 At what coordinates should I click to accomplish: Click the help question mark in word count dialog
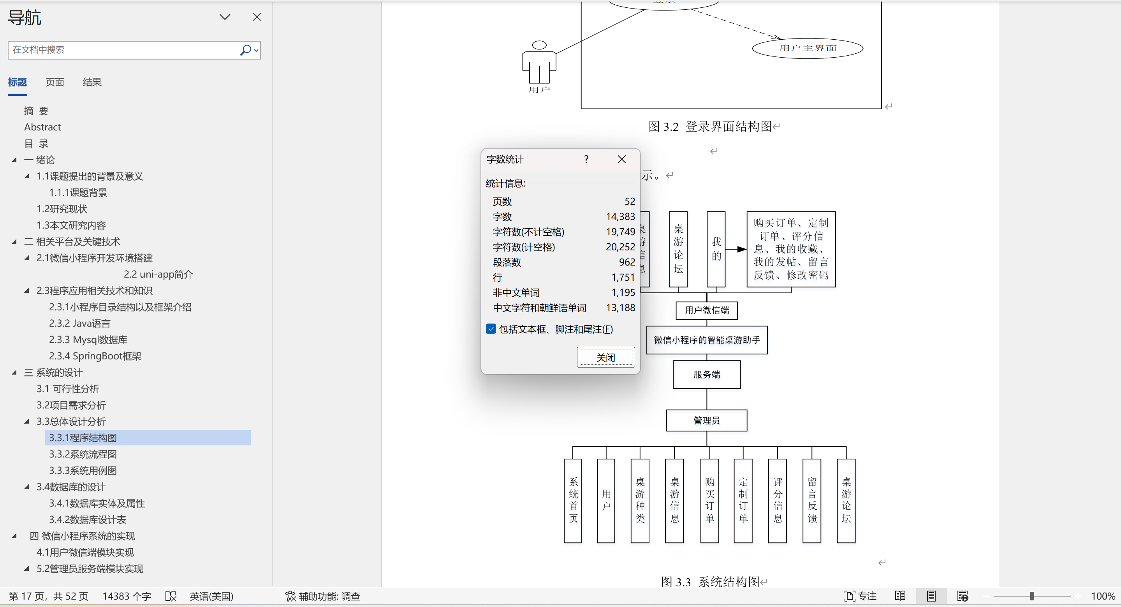[x=586, y=159]
